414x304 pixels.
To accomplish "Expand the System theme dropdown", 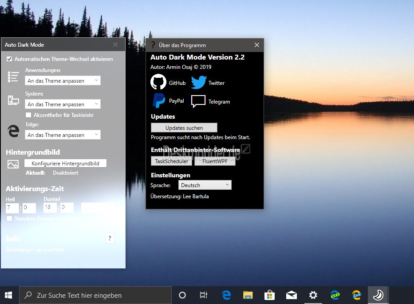I will [63, 104].
